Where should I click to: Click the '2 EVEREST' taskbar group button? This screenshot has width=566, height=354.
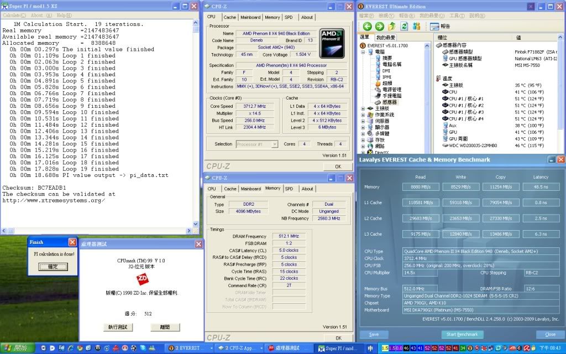coord(189,348)
